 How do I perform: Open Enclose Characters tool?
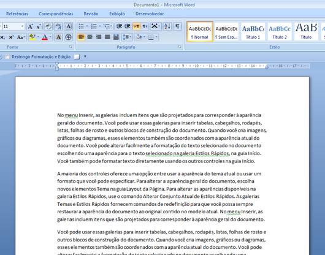click(69, 37)
